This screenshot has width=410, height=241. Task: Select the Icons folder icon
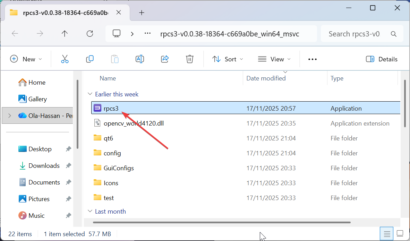tap(97, 182)
